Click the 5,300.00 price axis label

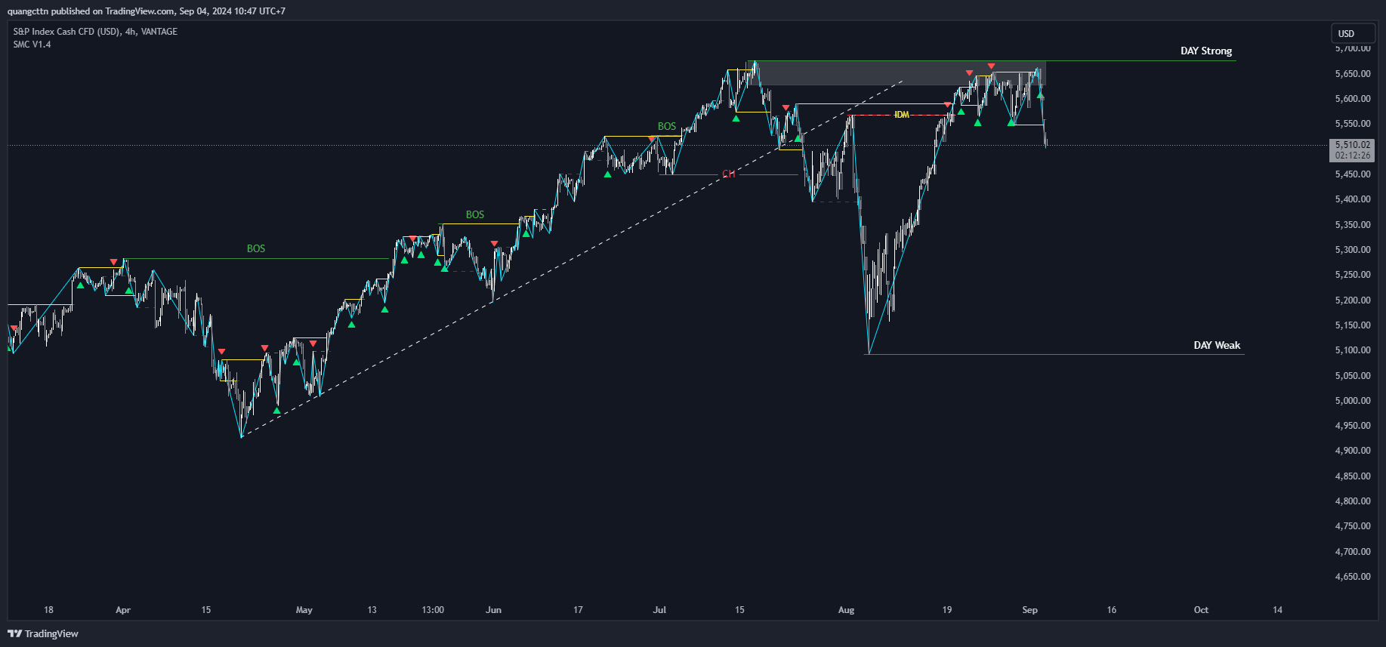1352,250
